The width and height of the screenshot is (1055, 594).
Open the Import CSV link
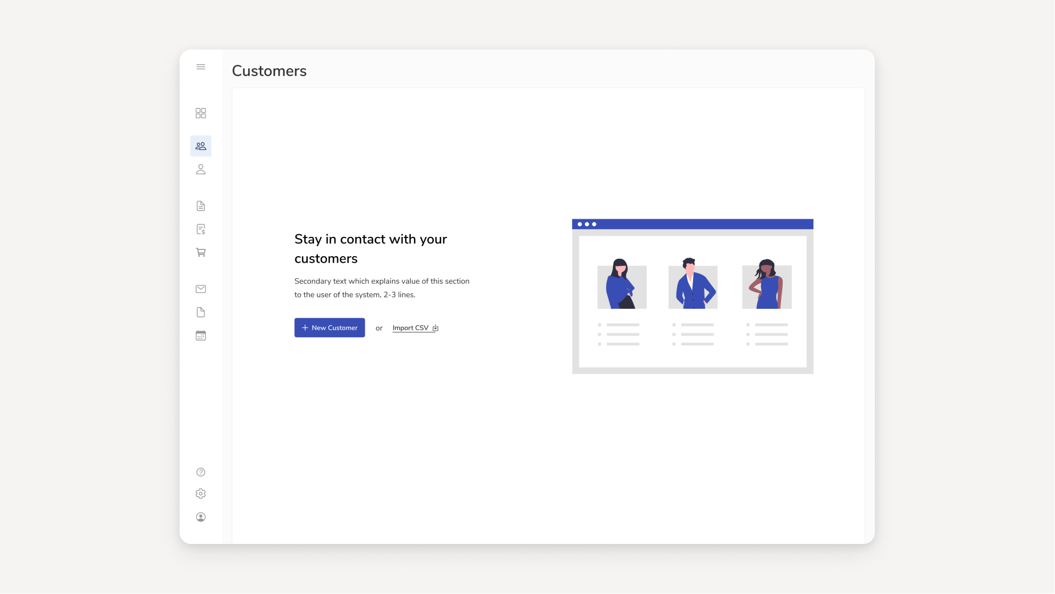[x=410, y=327]
